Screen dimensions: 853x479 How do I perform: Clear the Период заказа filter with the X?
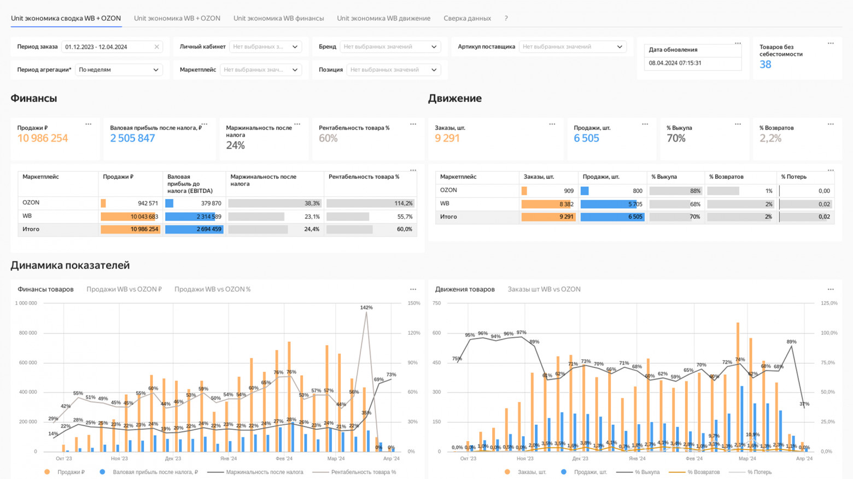[x=156, y=46]
